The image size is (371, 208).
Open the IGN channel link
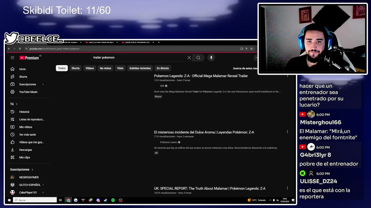(162, 86)
